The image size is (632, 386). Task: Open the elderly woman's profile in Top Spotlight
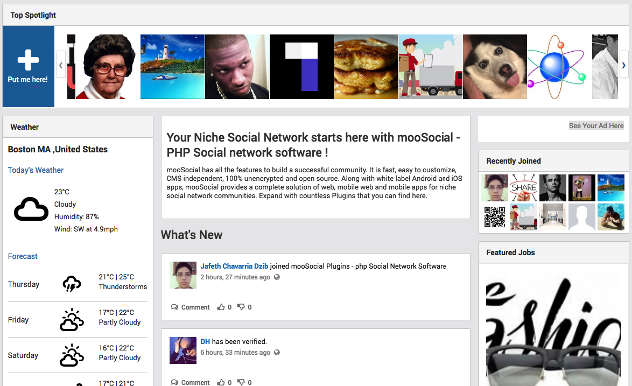coord(108,66)
